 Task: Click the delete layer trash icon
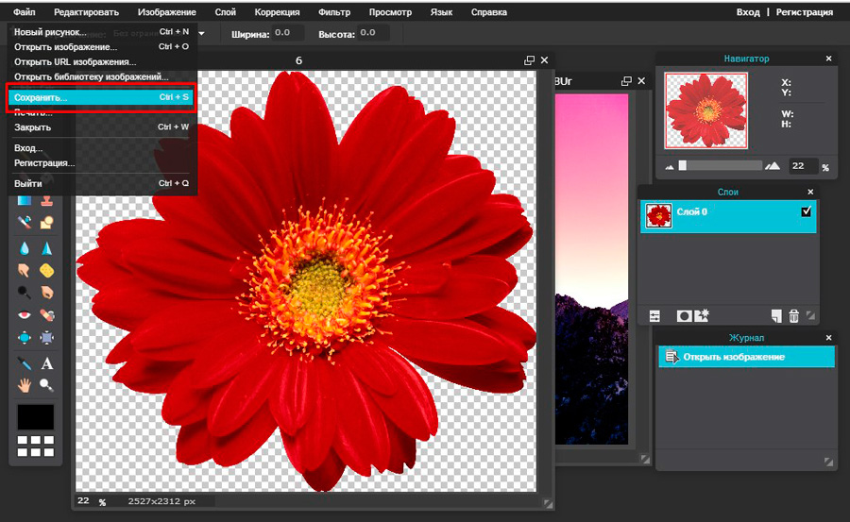[x=793, y=315]
